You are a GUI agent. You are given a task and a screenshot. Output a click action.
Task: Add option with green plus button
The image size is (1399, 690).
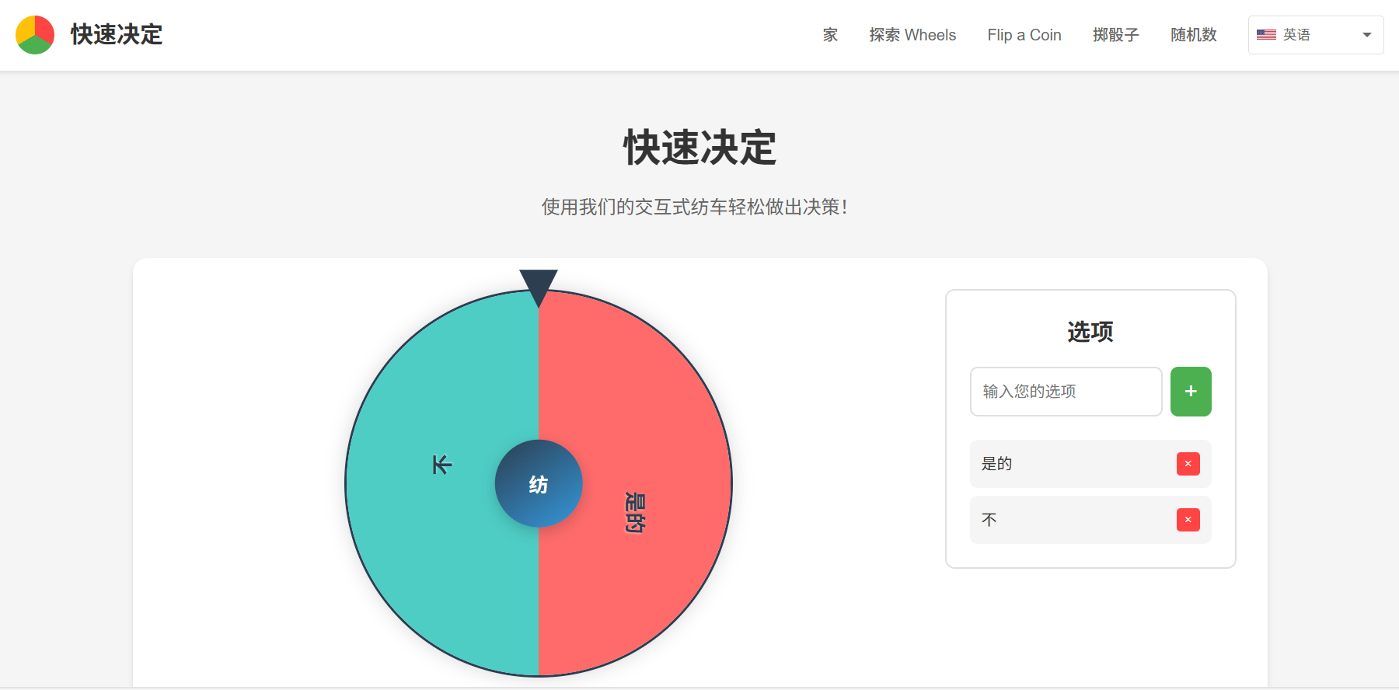pyautogui.click(x=1191, y=392)
